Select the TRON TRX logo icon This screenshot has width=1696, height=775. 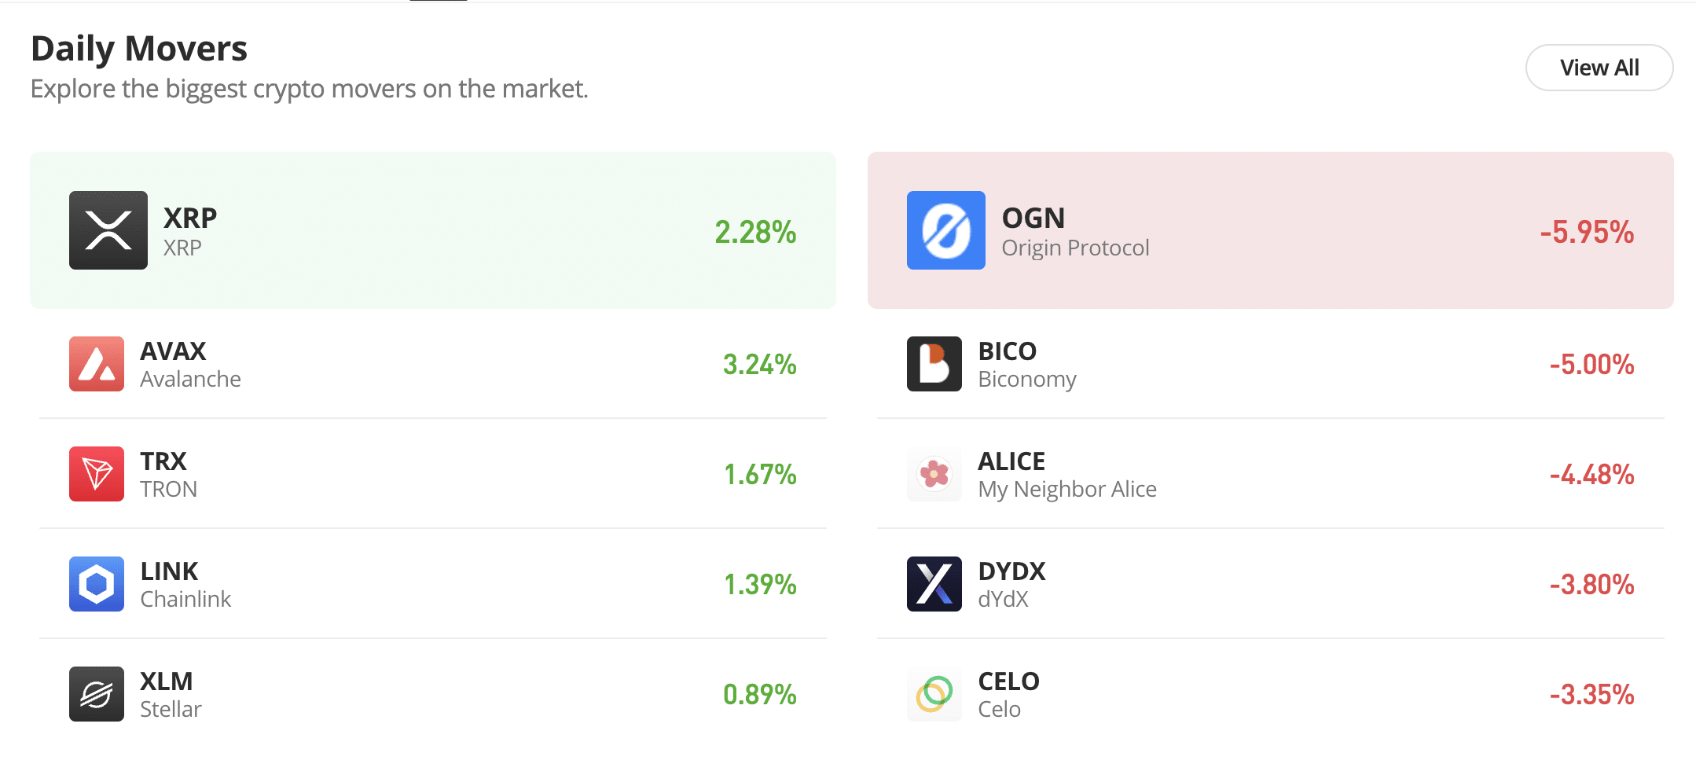coord(97,474)
